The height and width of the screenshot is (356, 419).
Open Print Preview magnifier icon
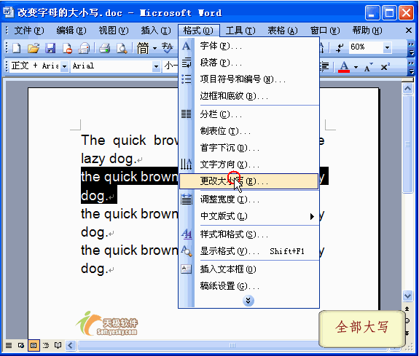click(122, 48)
